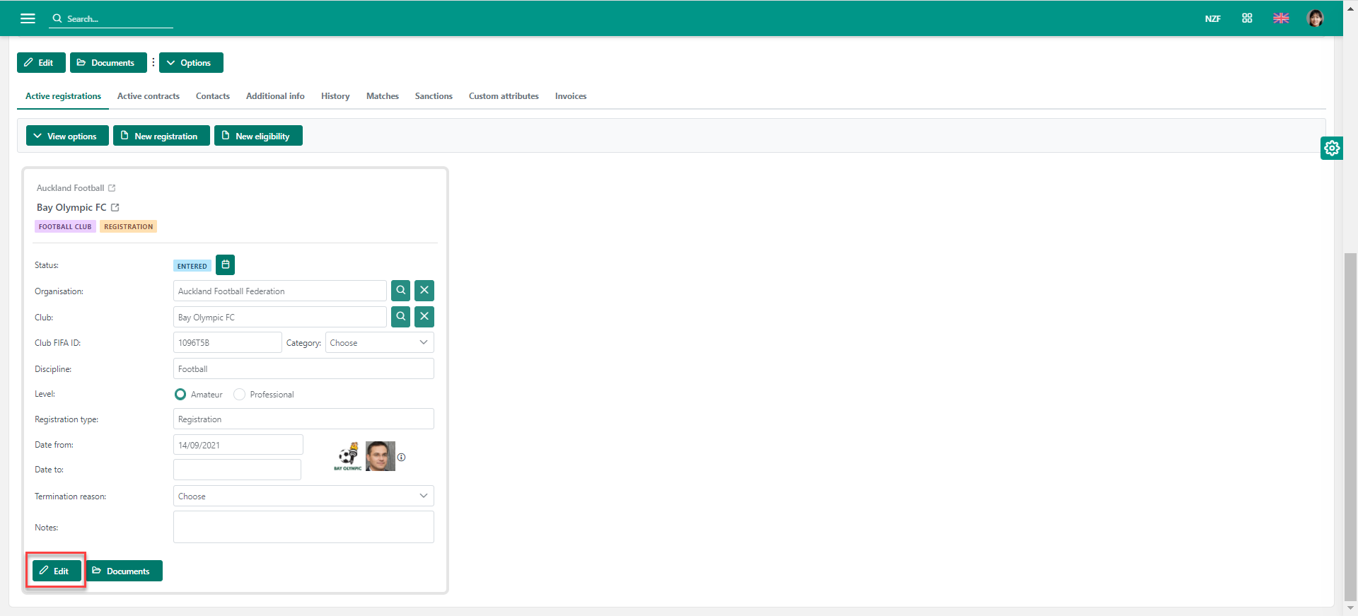Expand the View options dropdown
This screenshot has height=616, width=1358.
66,136
